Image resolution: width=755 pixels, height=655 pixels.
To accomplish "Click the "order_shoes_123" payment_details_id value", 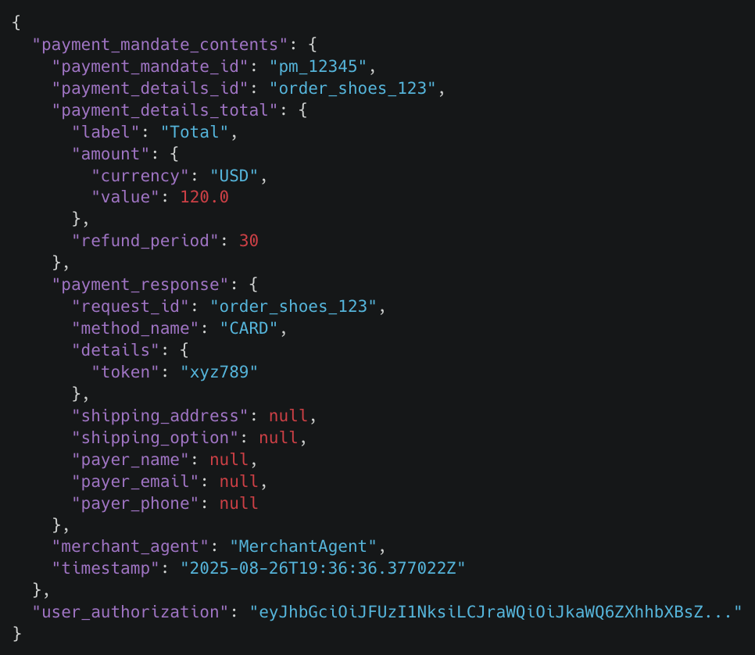I will click(352, 88).
